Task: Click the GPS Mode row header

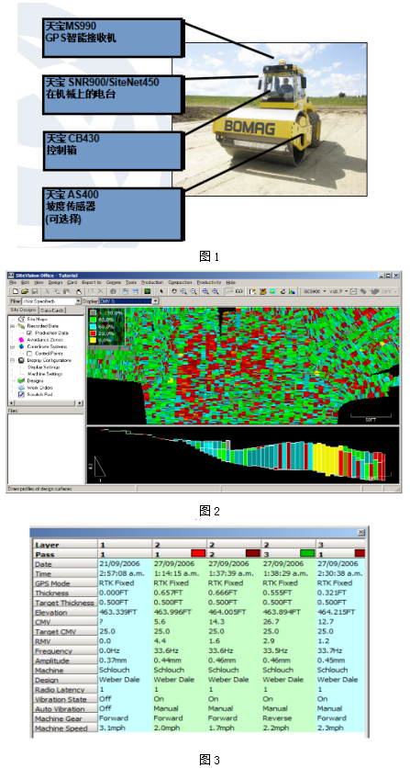Action: [64, 582]
